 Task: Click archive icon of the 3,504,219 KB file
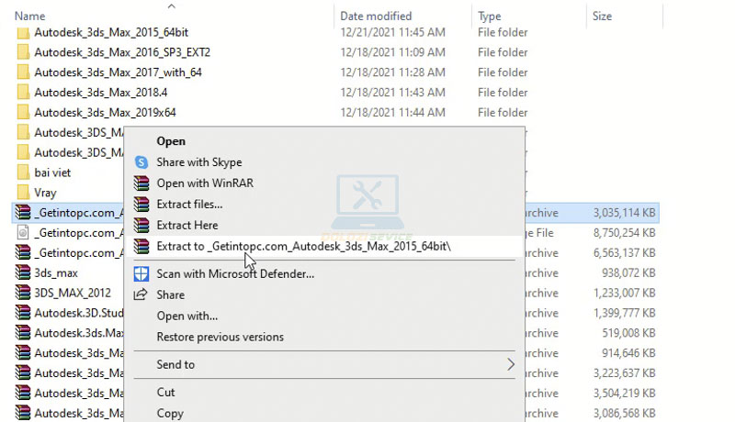[22, 394]
